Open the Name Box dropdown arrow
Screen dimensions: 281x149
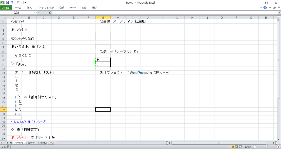pos(35,13)
